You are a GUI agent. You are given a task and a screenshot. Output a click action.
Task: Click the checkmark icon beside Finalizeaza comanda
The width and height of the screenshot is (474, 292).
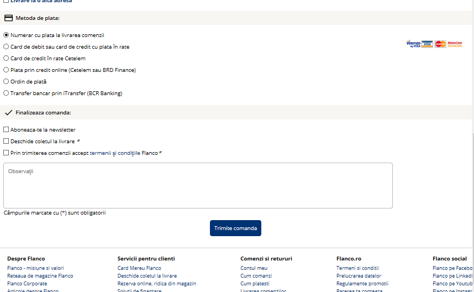pos(8,113)
